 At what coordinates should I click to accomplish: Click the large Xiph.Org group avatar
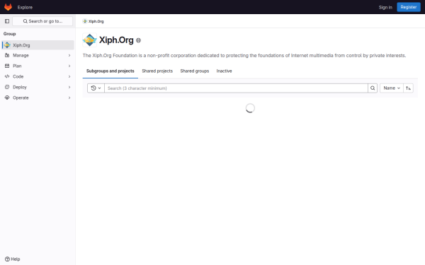click(90, 40)
